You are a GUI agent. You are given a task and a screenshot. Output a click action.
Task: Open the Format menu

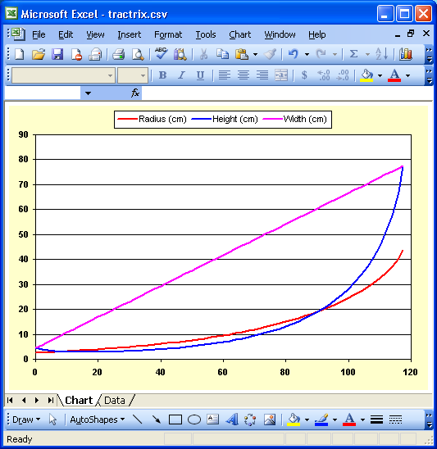[x=168, y=34]
